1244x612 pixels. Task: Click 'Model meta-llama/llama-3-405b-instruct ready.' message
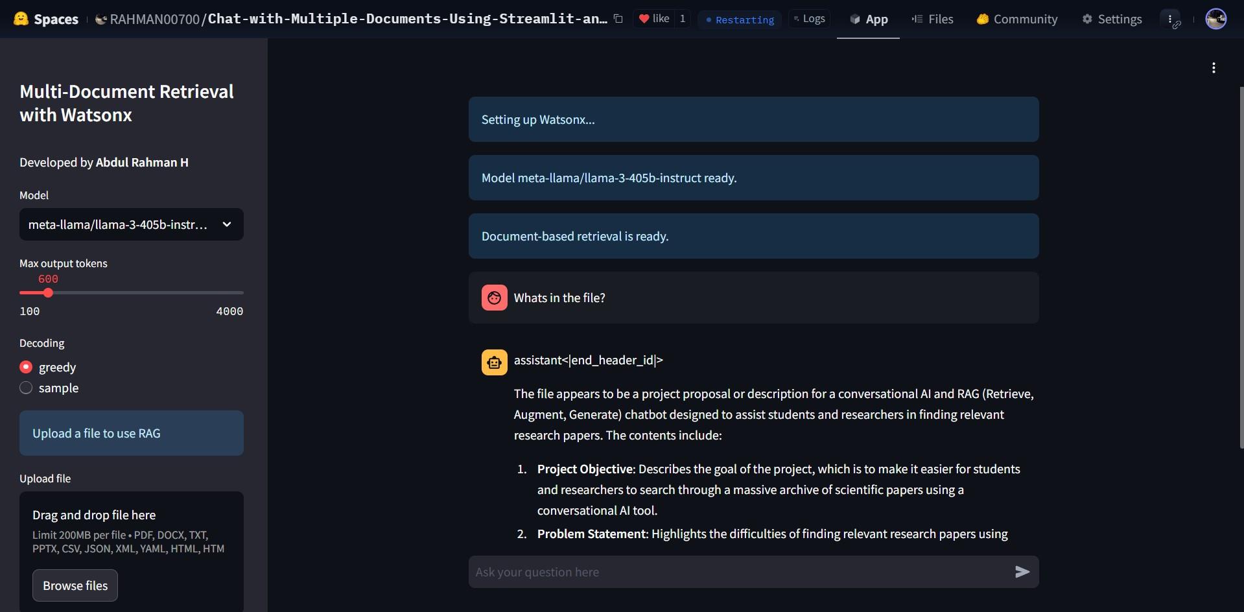point(753,178)
